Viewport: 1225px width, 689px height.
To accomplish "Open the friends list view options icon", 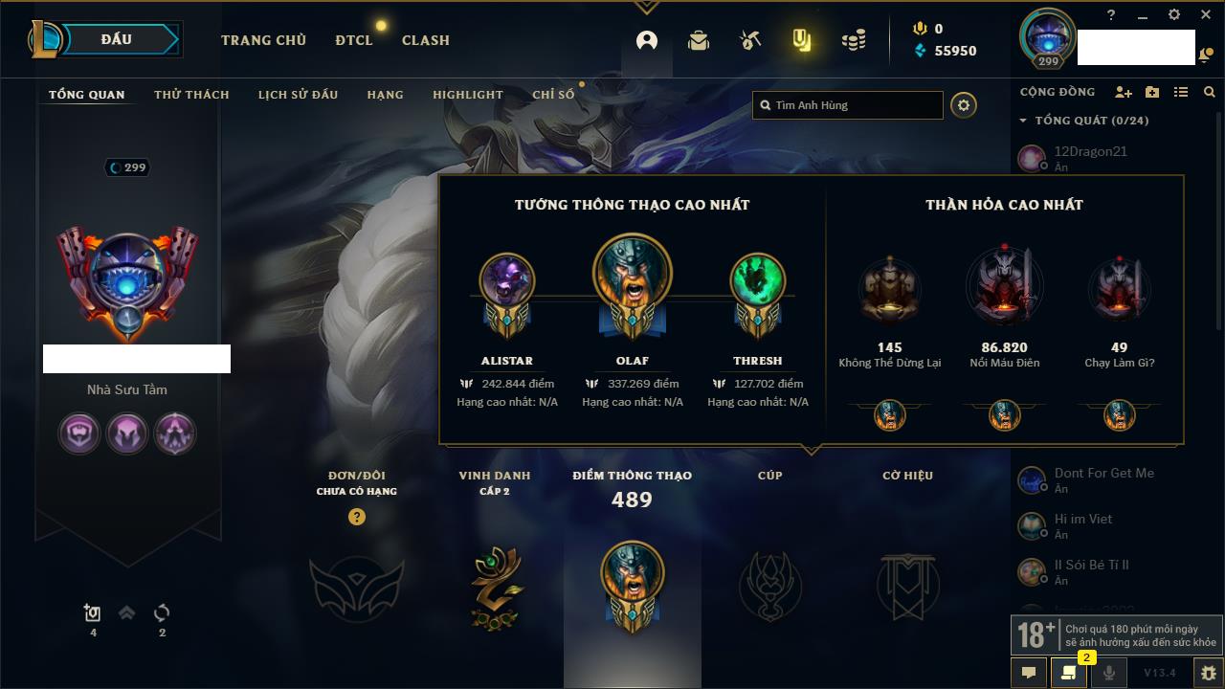I will pos(1181,92).
